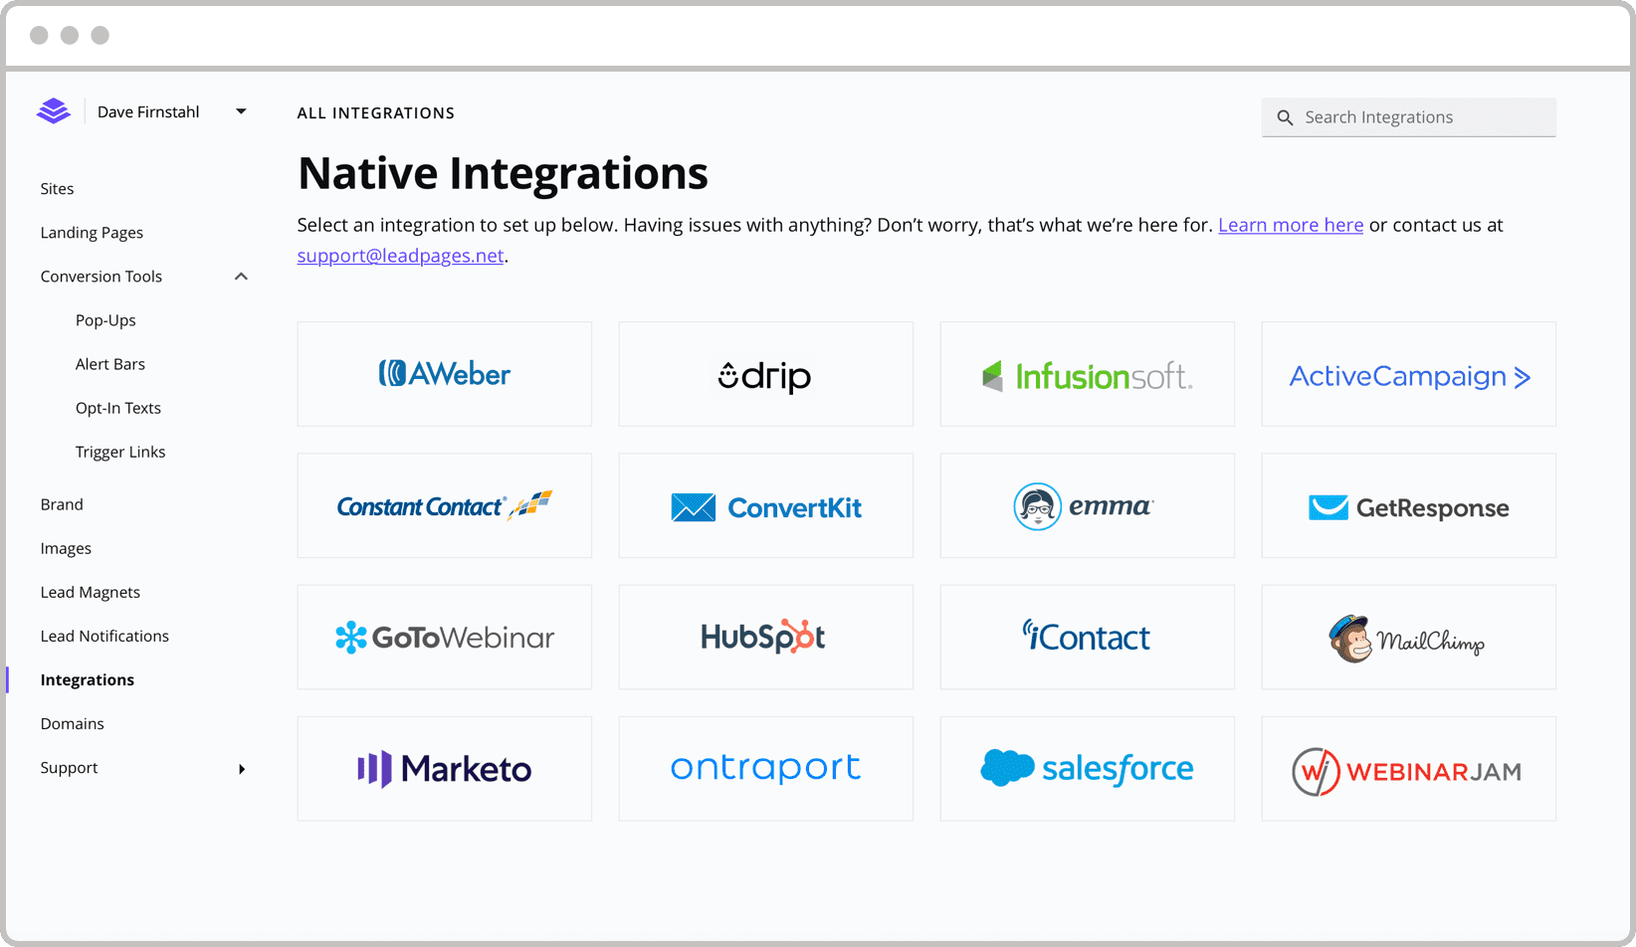Select the GoToWebinar integration tile

tap(444, 638)
